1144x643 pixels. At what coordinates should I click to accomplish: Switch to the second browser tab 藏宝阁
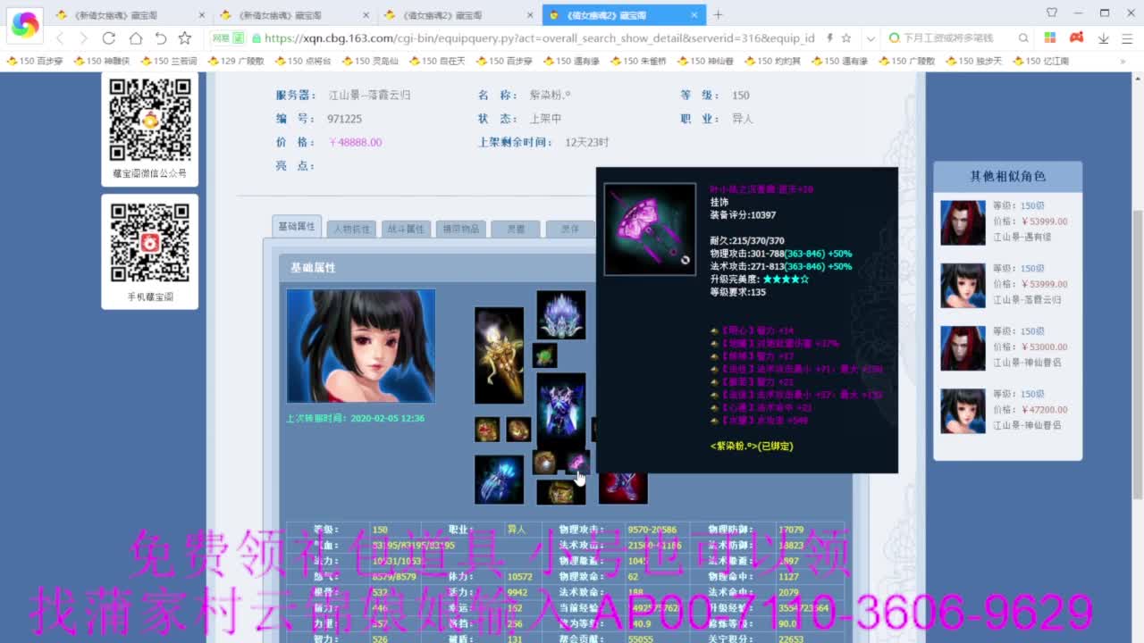pyautogui.click(x=292, y=15)
